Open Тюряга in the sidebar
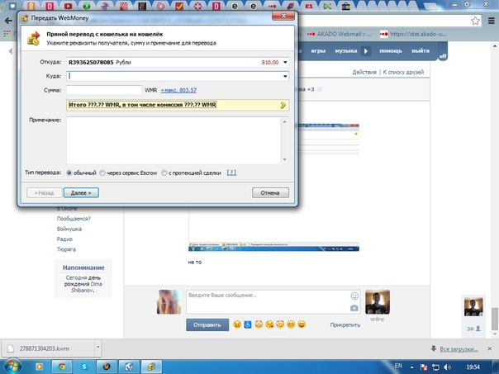This screenshot has height=374, width=499. coord(66,249)
